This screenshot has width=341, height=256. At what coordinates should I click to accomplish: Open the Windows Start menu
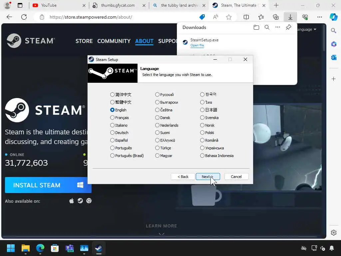pos(11,248)
